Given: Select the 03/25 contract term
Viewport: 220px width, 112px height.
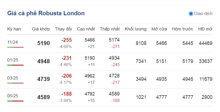Looking at the screenshot, I should tap(13, 78).
